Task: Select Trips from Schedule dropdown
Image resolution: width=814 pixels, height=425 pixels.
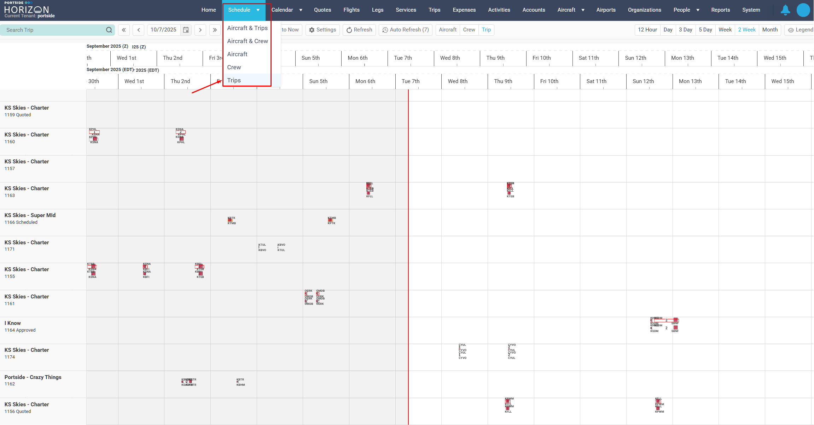Action: click(234, 80)
